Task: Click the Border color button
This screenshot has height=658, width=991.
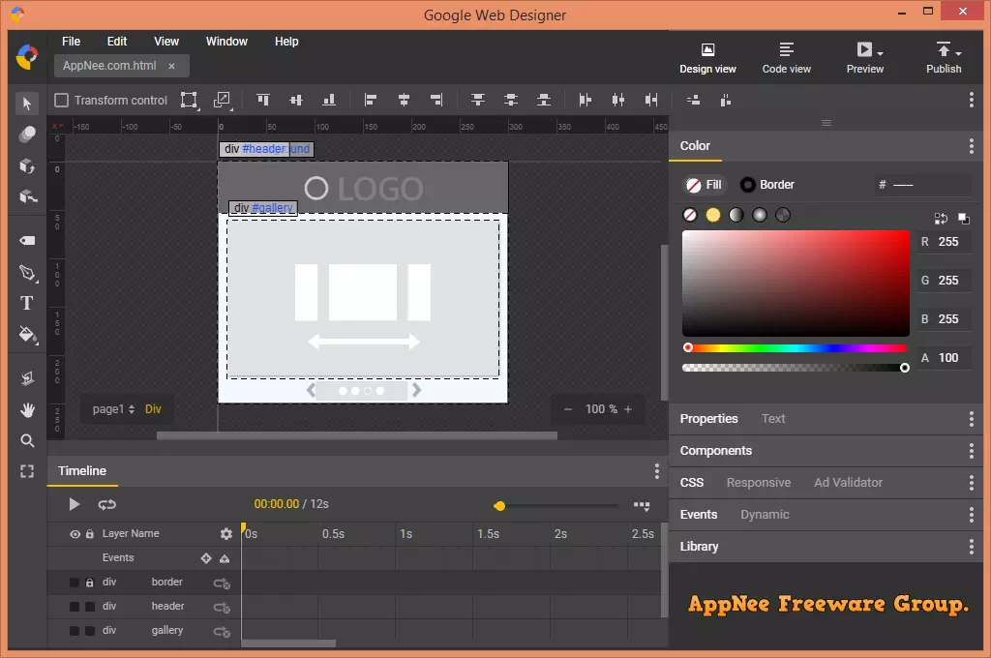Action: [x=766, y=185]
